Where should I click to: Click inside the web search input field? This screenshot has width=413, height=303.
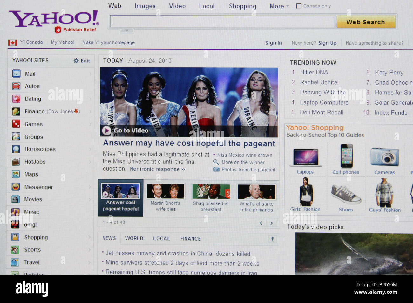click(x=222, y=22)
